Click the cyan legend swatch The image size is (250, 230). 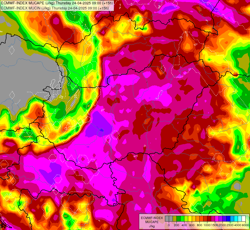click(x=236, y=218)
